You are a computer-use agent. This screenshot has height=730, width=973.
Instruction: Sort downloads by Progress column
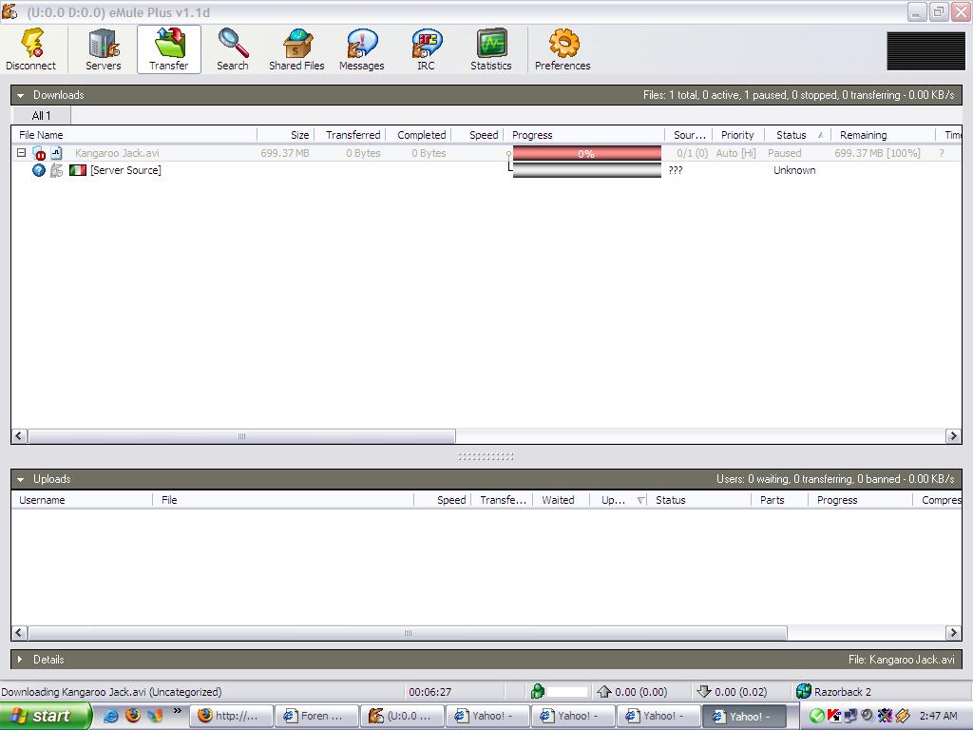(x=584, y=135)
